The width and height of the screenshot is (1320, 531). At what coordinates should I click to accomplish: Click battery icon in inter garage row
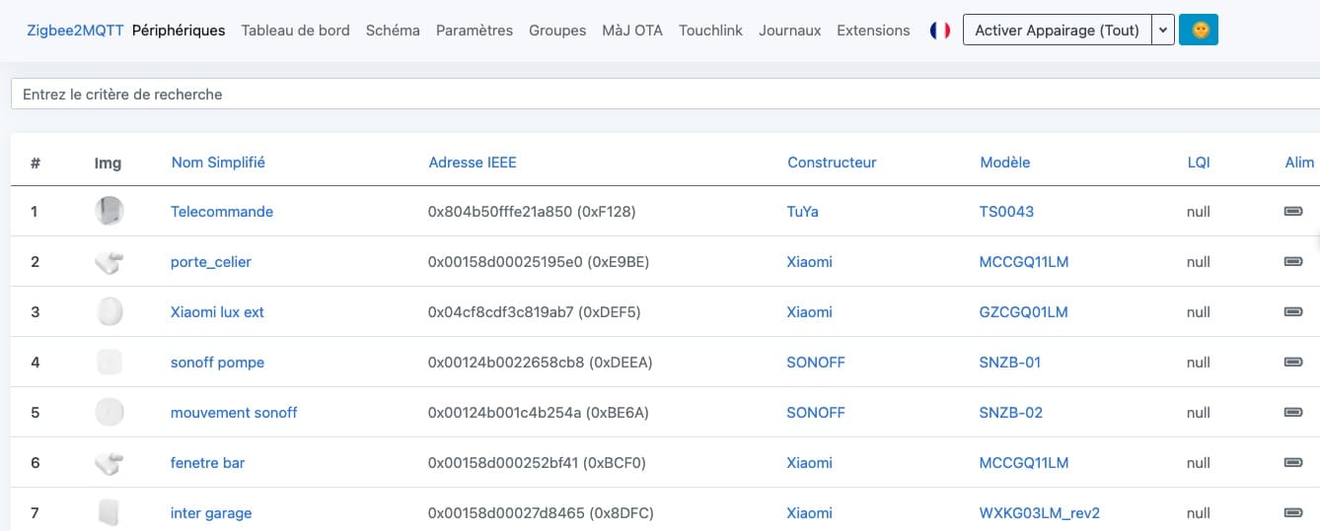tap(1292, 512)
